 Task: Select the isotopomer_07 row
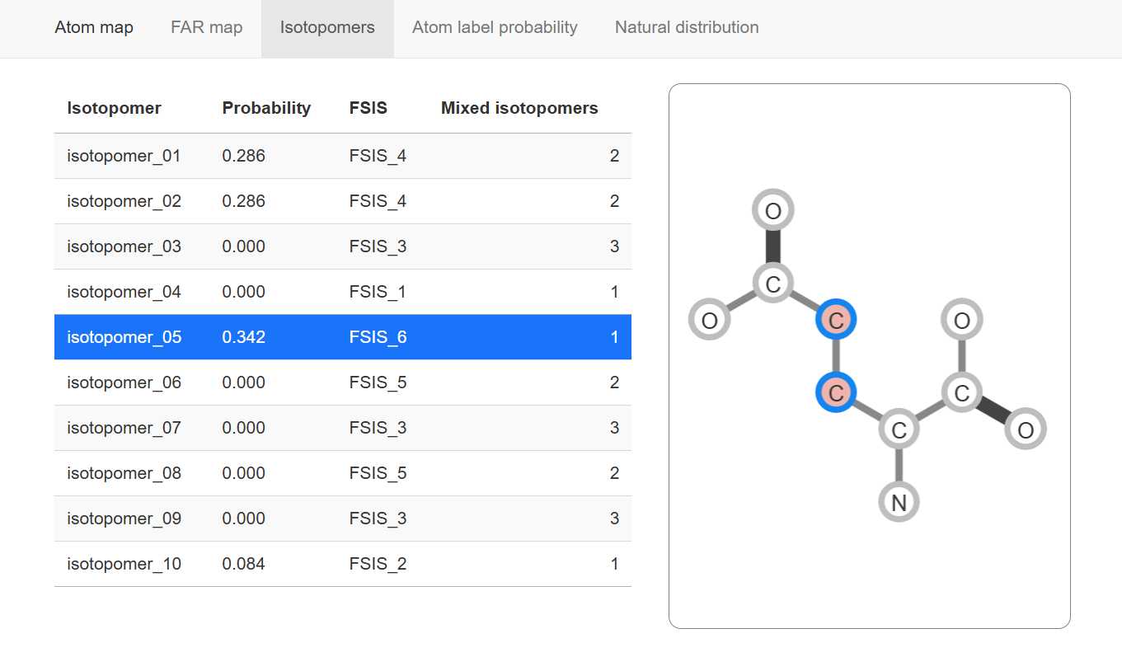pos(343,428)
